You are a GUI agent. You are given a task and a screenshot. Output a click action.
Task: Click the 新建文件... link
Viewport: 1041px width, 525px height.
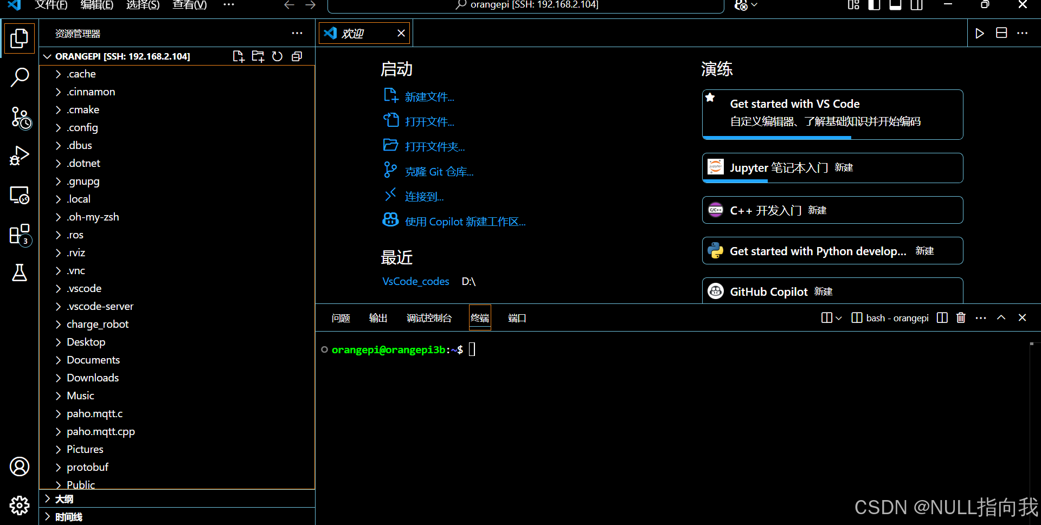(x=429, y=96)
